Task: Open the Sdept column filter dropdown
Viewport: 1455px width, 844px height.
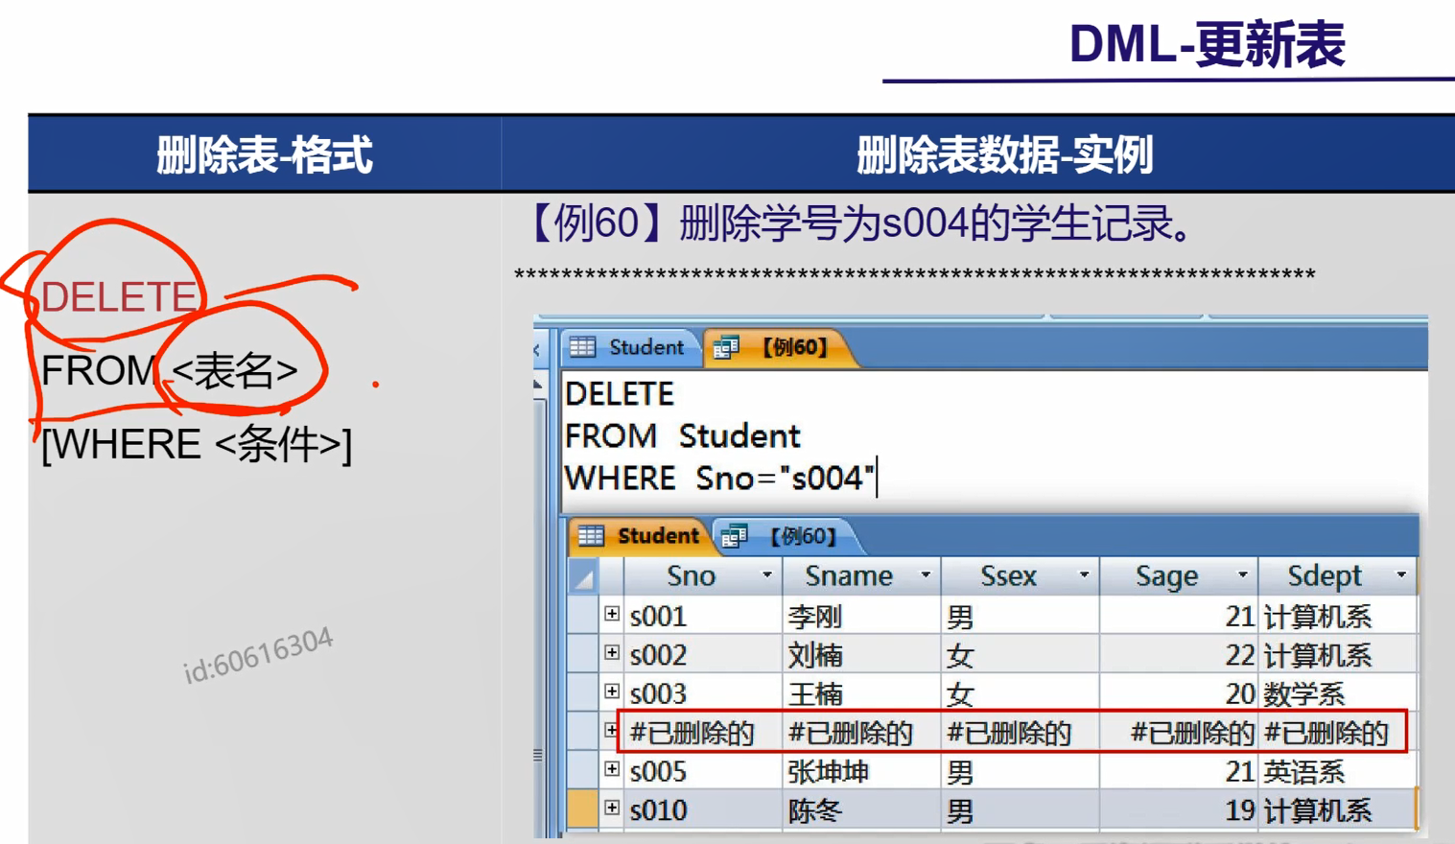Action: coord(1401,575)
